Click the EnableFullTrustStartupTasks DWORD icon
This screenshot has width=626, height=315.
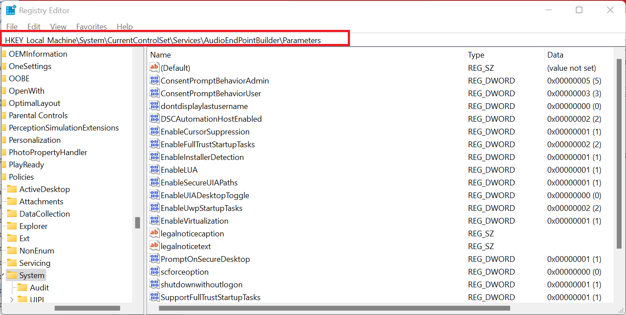154,144
